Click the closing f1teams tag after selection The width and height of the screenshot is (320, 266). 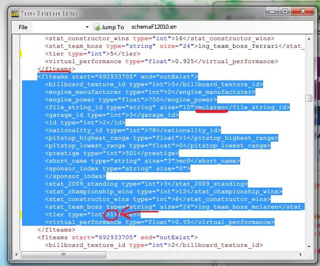point(56,230)
